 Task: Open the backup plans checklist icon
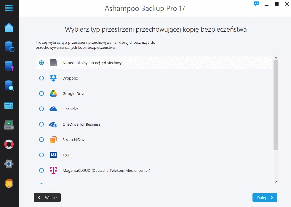pyautogui.click(x=9, y=105)
